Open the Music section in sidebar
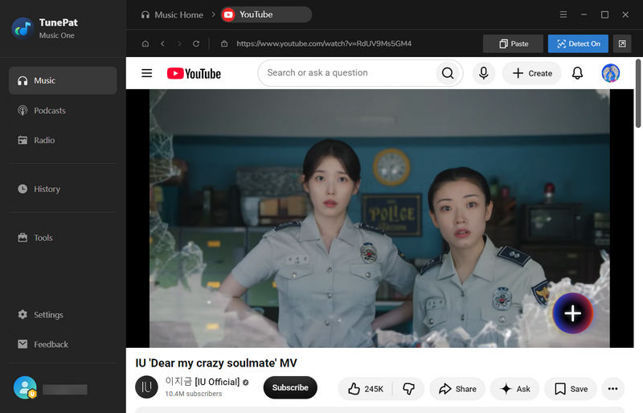643x413 pixels. click(x=63, y=80)
